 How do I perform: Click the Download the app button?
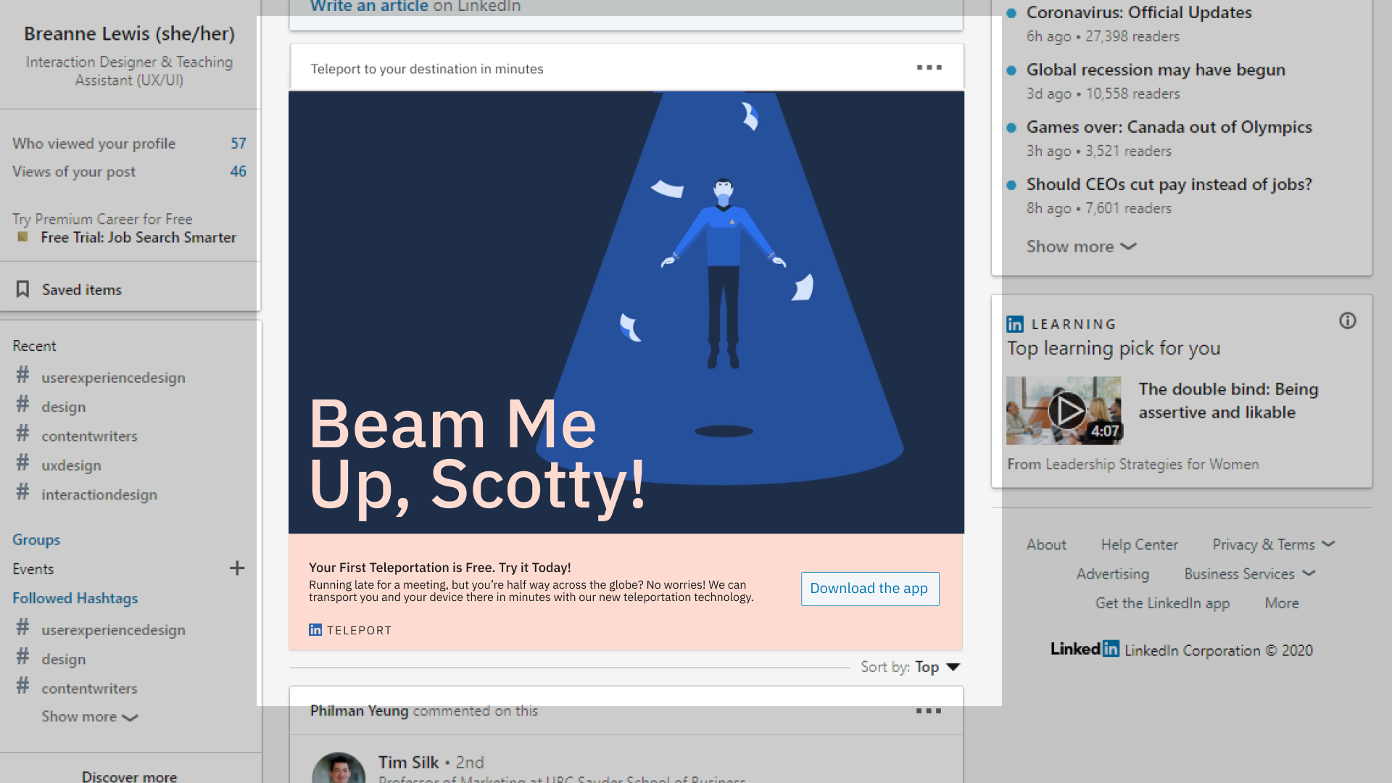point(869,589)
